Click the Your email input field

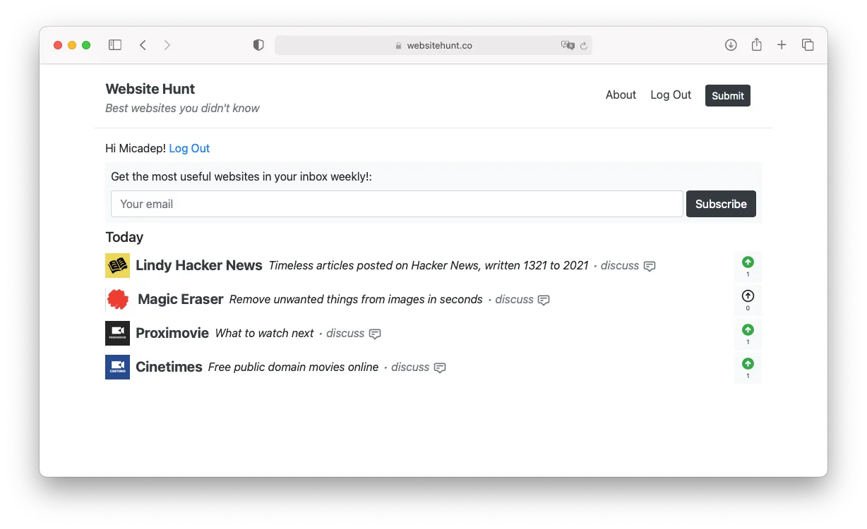(397, 204)
